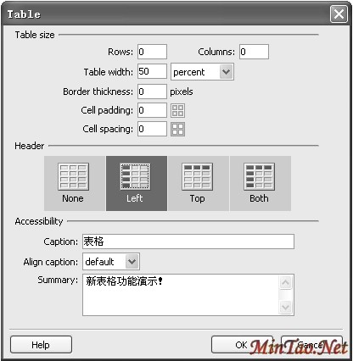Viewport: 353px width, 361px height.
Task: Open Help for the Table dialog
Action: click(41, 345)
